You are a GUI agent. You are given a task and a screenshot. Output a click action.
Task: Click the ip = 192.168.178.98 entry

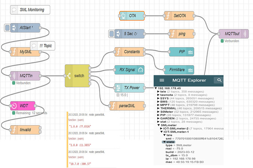pos(180,159)
